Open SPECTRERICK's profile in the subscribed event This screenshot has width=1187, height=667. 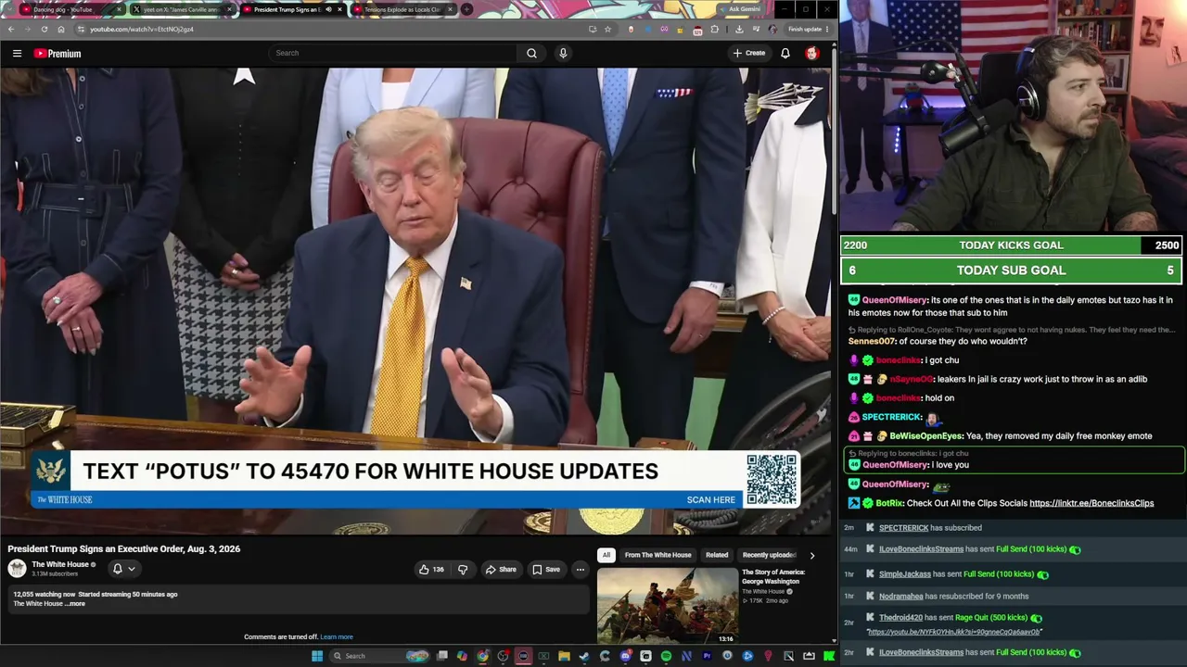point(903,528)
